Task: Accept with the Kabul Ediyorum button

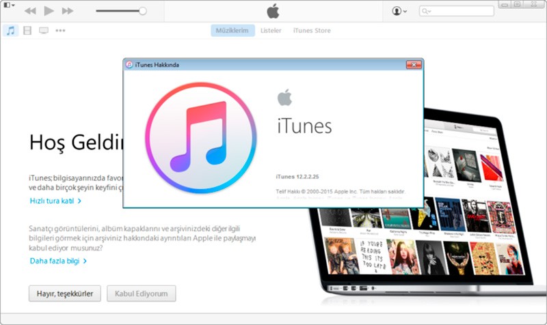Action: tap(142, 294)
